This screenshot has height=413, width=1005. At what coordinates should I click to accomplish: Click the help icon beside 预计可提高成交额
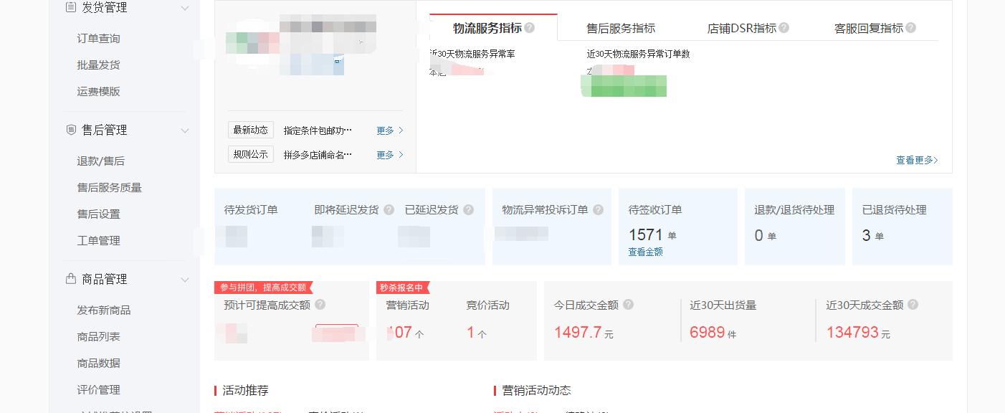click(320, 304)
